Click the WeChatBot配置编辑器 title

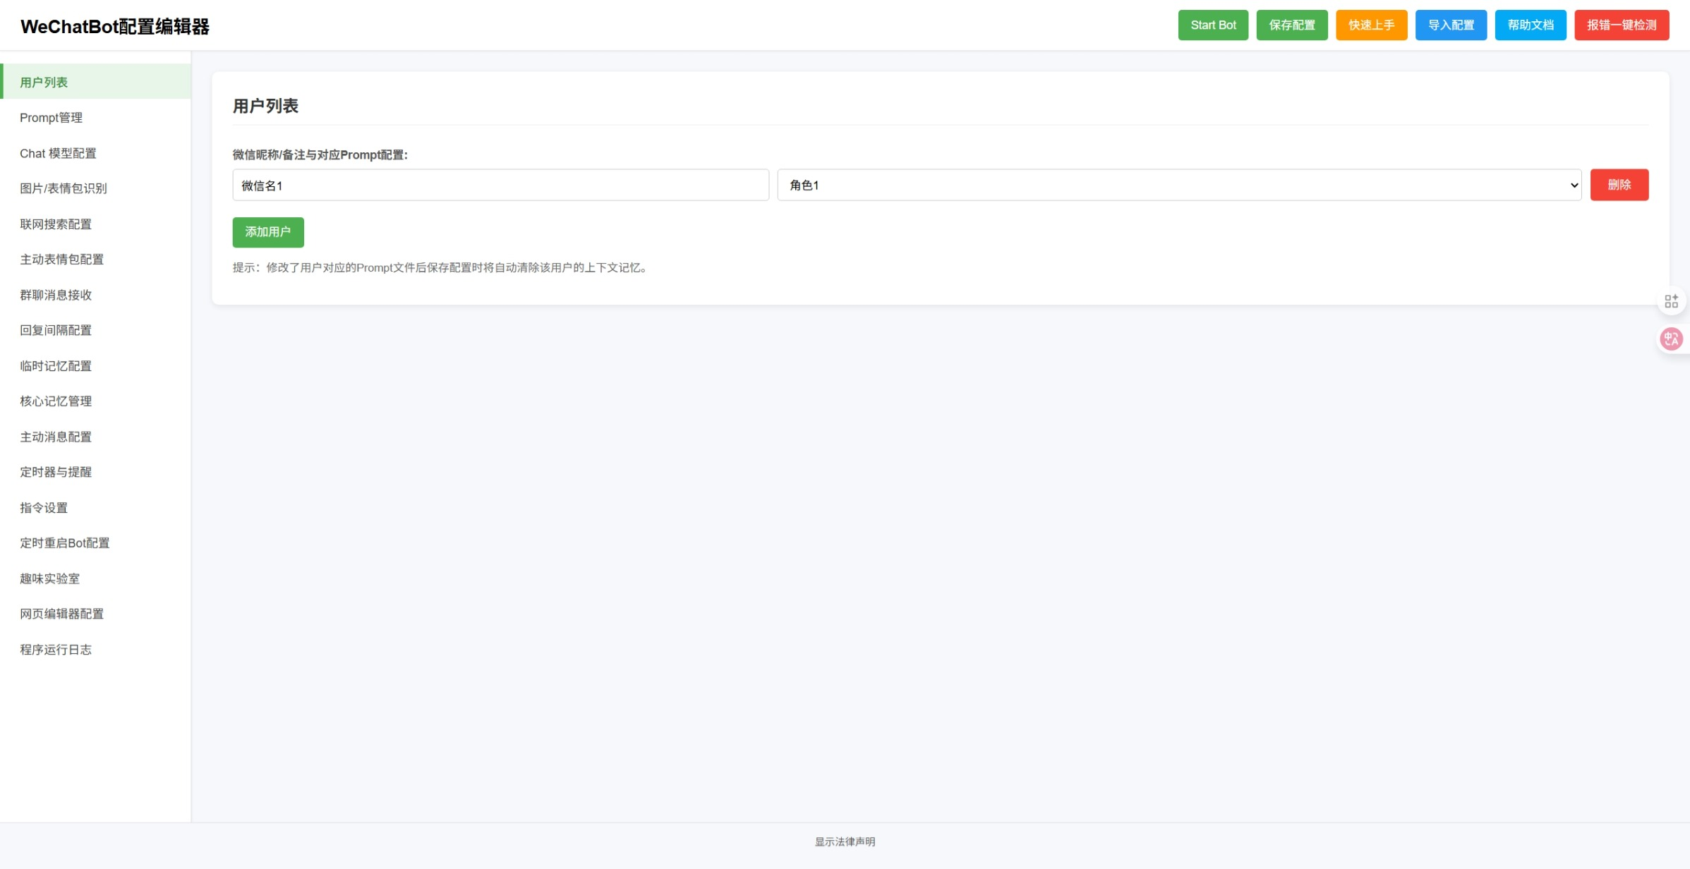point(115,27)
